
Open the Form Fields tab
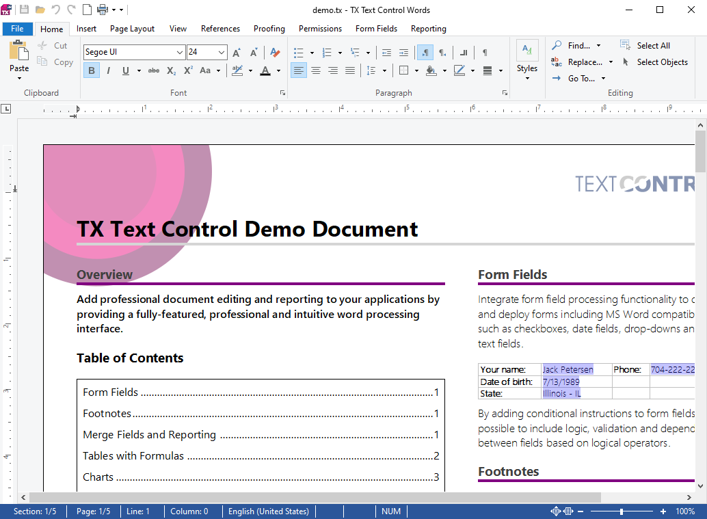376,29
